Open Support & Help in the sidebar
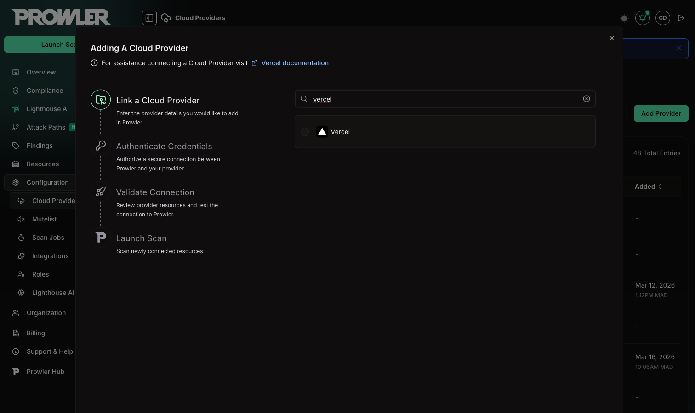The width and height of the screenshot is (695, 413). click(x=50, y=351)
